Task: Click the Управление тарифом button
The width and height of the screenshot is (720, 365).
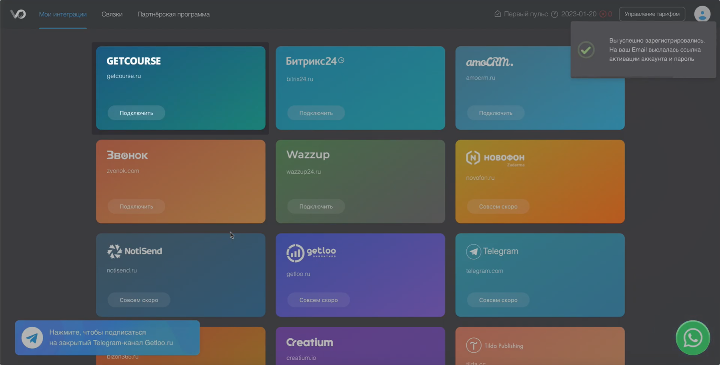Action: click(652, 14)
